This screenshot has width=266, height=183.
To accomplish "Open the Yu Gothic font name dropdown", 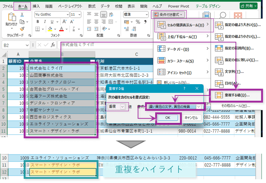I will tap(68, 15).
